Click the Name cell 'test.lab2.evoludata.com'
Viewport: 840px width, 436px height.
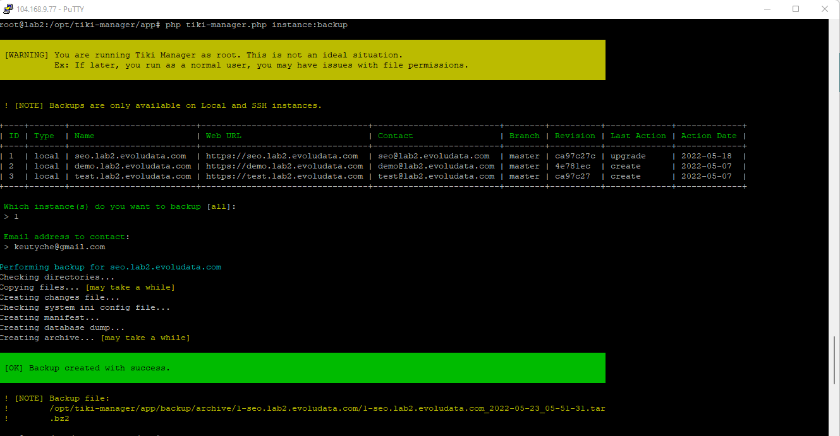coord(133,176)
